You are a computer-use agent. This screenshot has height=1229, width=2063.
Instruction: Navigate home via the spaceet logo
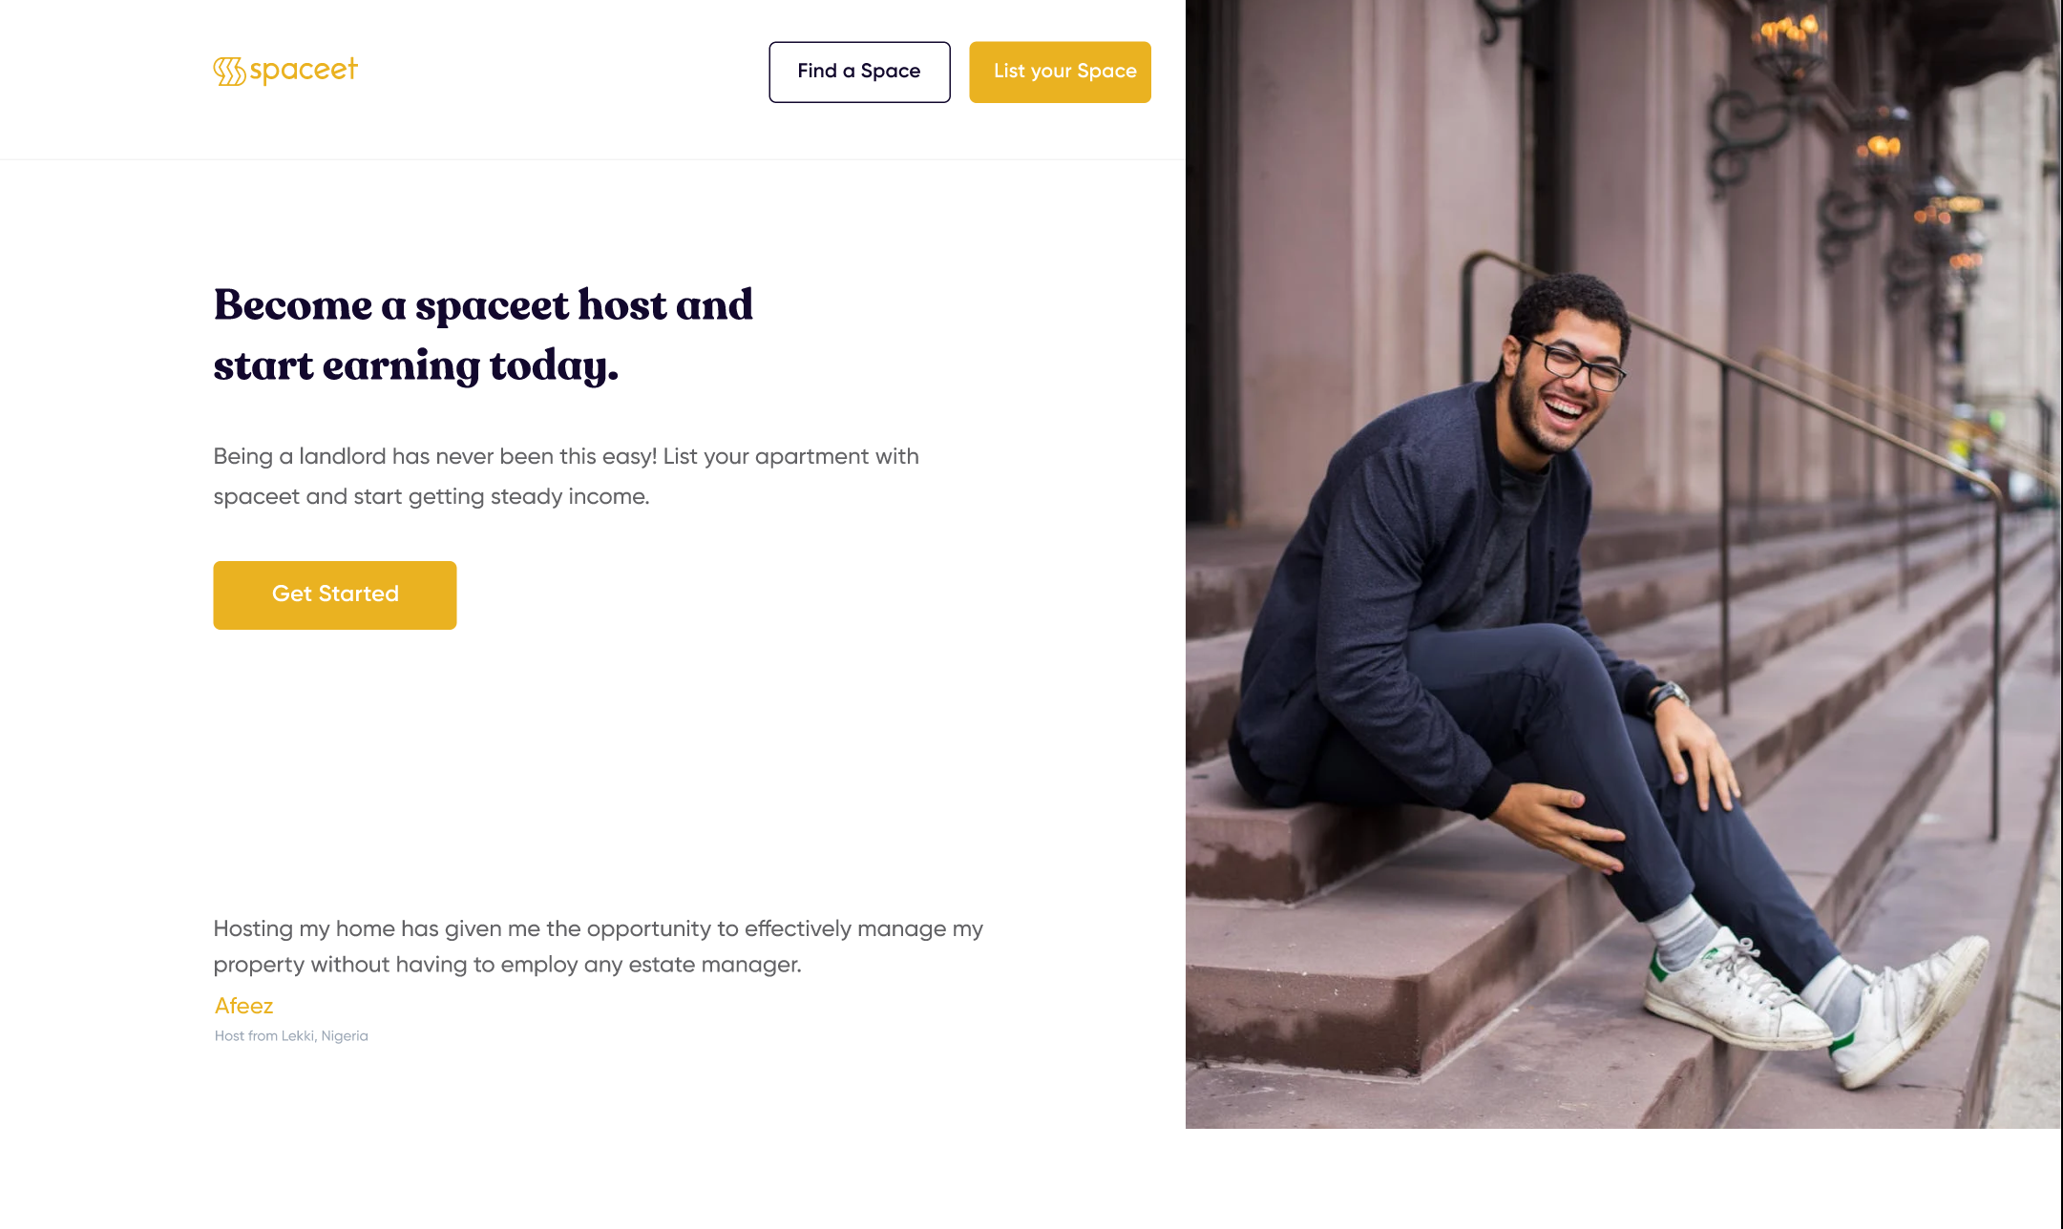point(284,69)
